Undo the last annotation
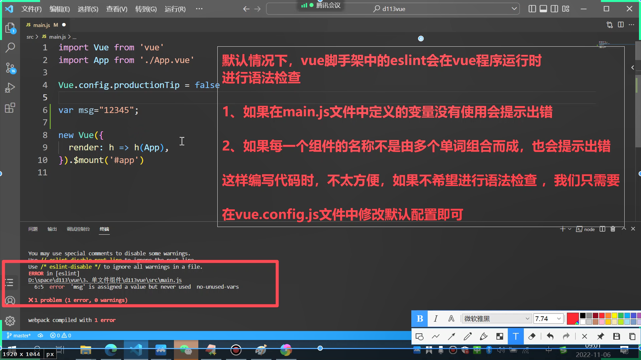 [550, 336]
